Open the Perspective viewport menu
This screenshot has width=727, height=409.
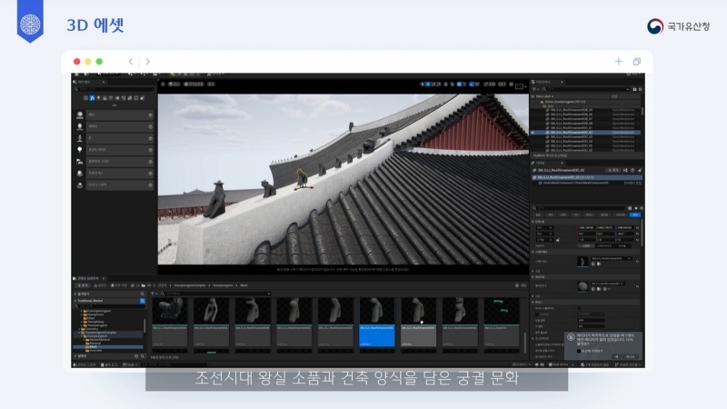tap(174, 84)
